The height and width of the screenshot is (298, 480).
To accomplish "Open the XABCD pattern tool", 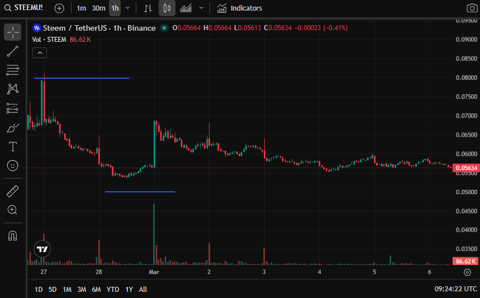I will (x=12, y=89).
